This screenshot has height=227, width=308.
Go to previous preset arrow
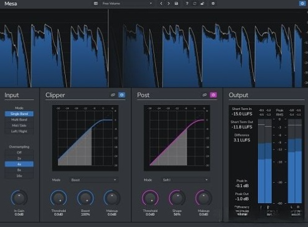tap(161, 4)
